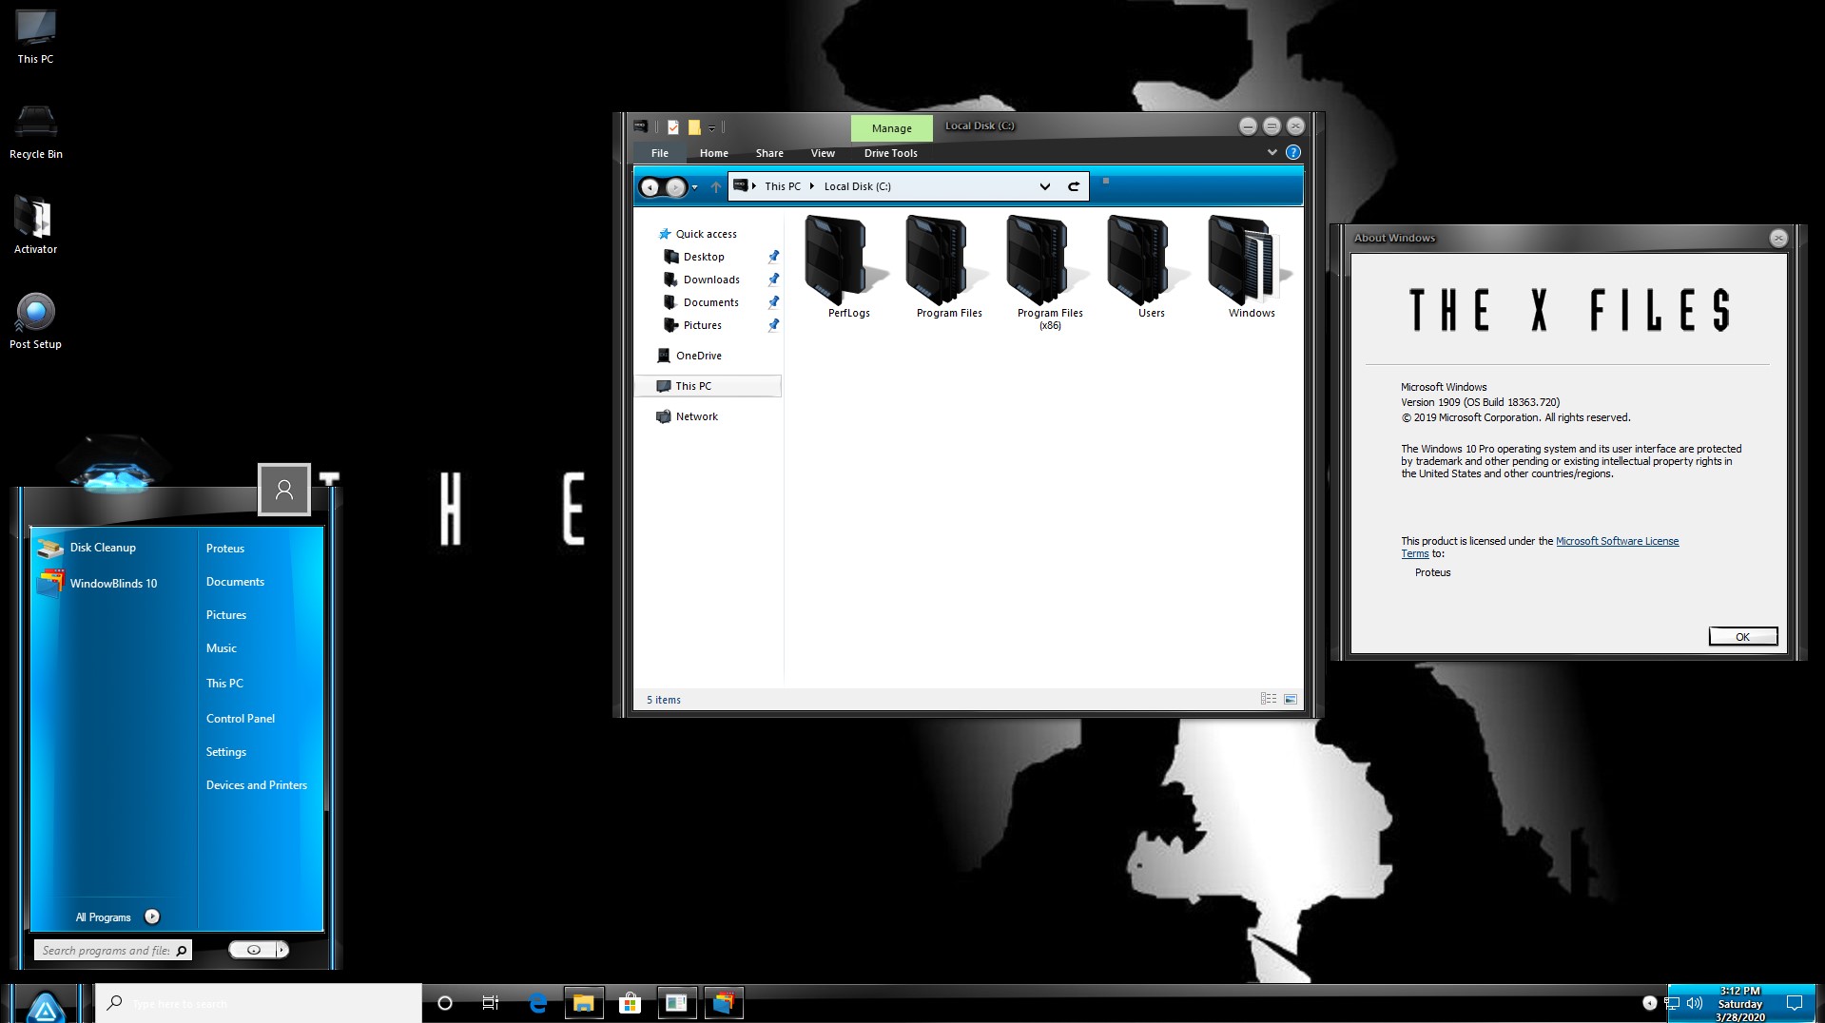The width and height of the screenshot is (1825, 1023).
Task: Open address bar history dropdown
Action: (x=1044, y=186)
